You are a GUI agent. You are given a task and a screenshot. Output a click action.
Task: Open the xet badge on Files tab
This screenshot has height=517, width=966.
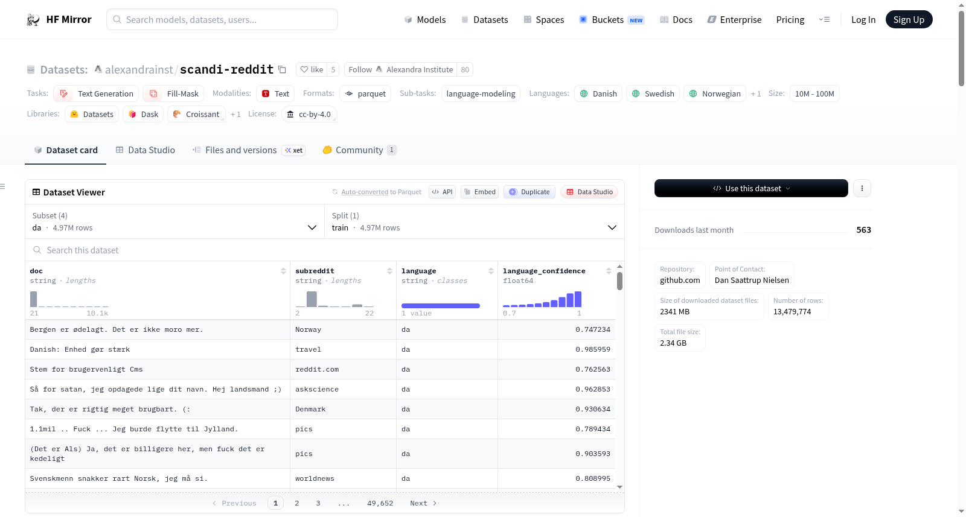click(294, 150)
